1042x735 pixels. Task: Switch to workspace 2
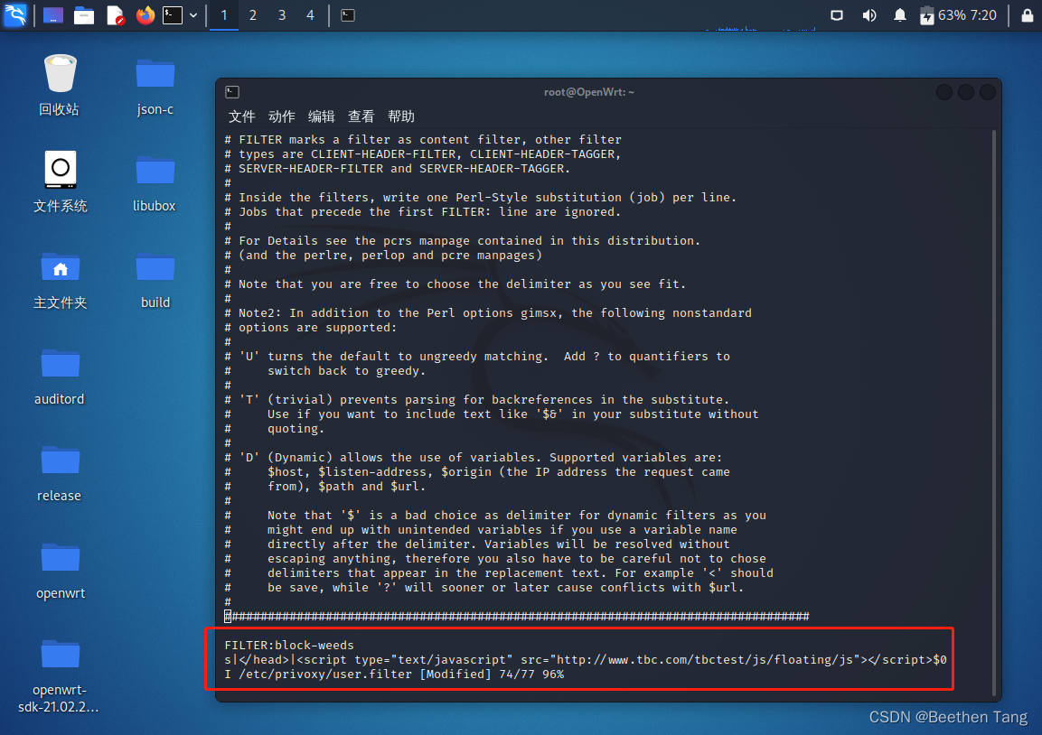252,15
